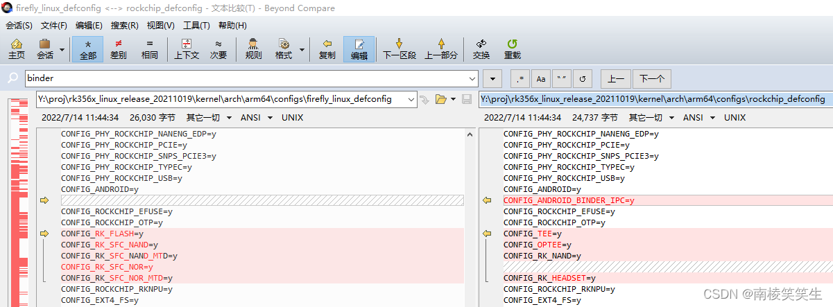
Task: Open the 规则 rules icon
Action: [254, 49]
